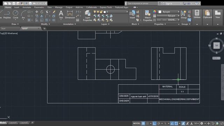Select the Polyline draw tool
This screenshot has width=224, height=126.
click(7, 15)
